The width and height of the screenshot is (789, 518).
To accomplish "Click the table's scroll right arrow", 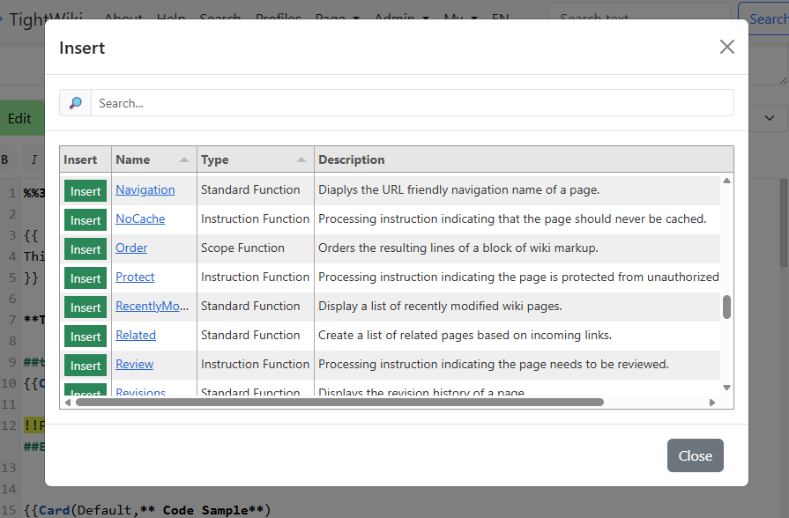I will pos(712,403).
